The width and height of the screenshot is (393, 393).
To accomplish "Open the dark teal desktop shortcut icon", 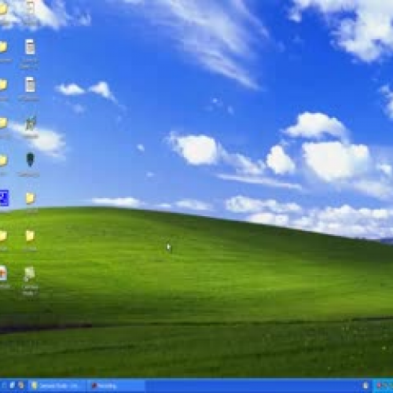I will tap(30, 160).
